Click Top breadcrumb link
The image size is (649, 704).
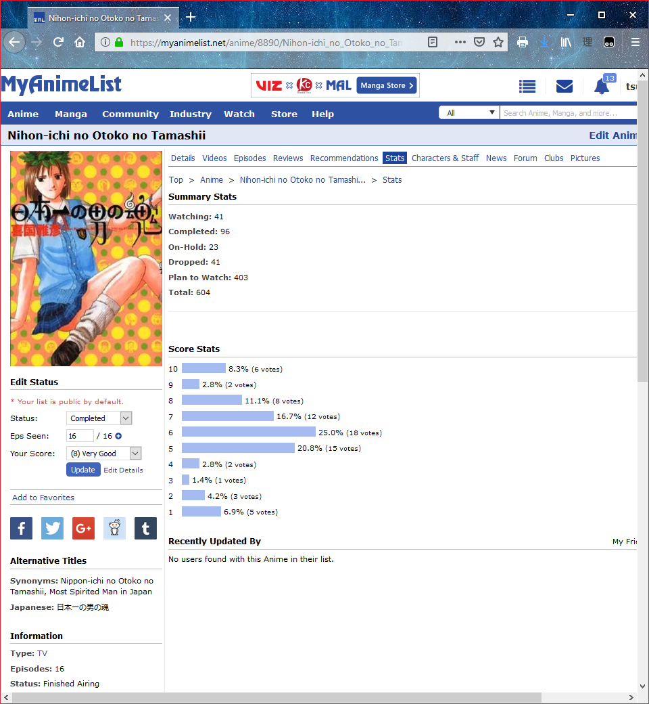click(x=176, y=179)
